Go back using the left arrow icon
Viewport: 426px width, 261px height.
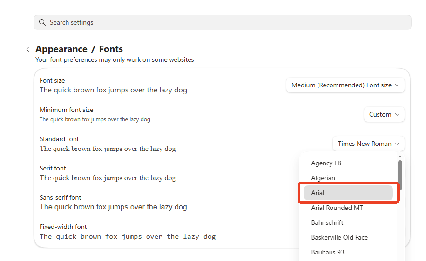pyautogui.click(x=28, y=49)
